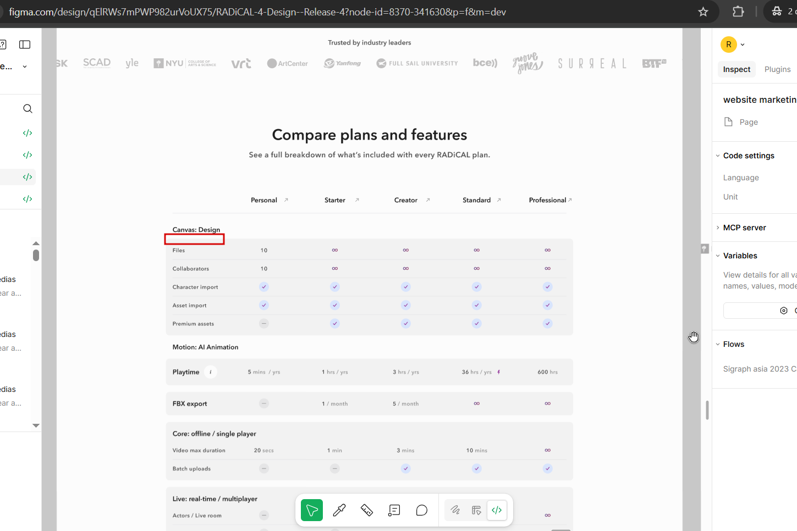Open the help question-mark icon at top left
Screen dimensions: 797x531
pyautogui.click(x=3, y=45)
